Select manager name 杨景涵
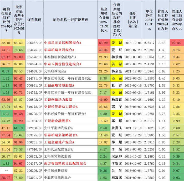Screen dimensions: 184x181 (117, 57)
